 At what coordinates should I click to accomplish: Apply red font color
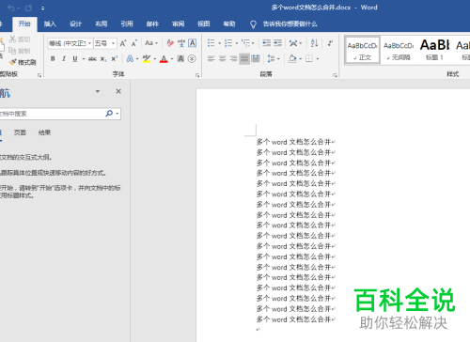click(164, 58)
